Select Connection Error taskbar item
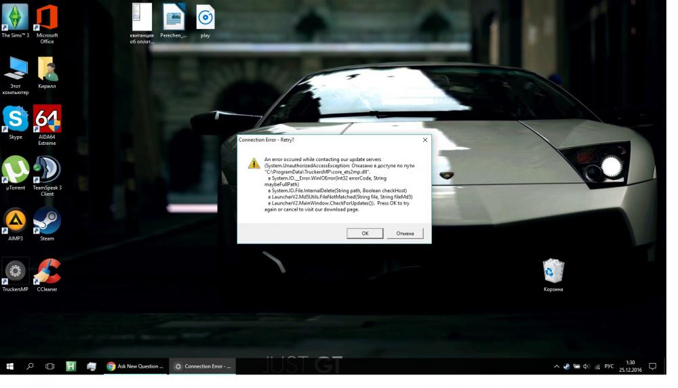This screenshot has width=678, height=388. coord(202,366)
